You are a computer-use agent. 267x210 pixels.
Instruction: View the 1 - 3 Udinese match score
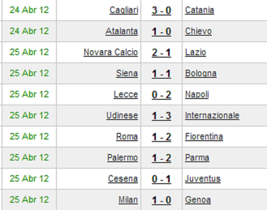coord(161,116)
